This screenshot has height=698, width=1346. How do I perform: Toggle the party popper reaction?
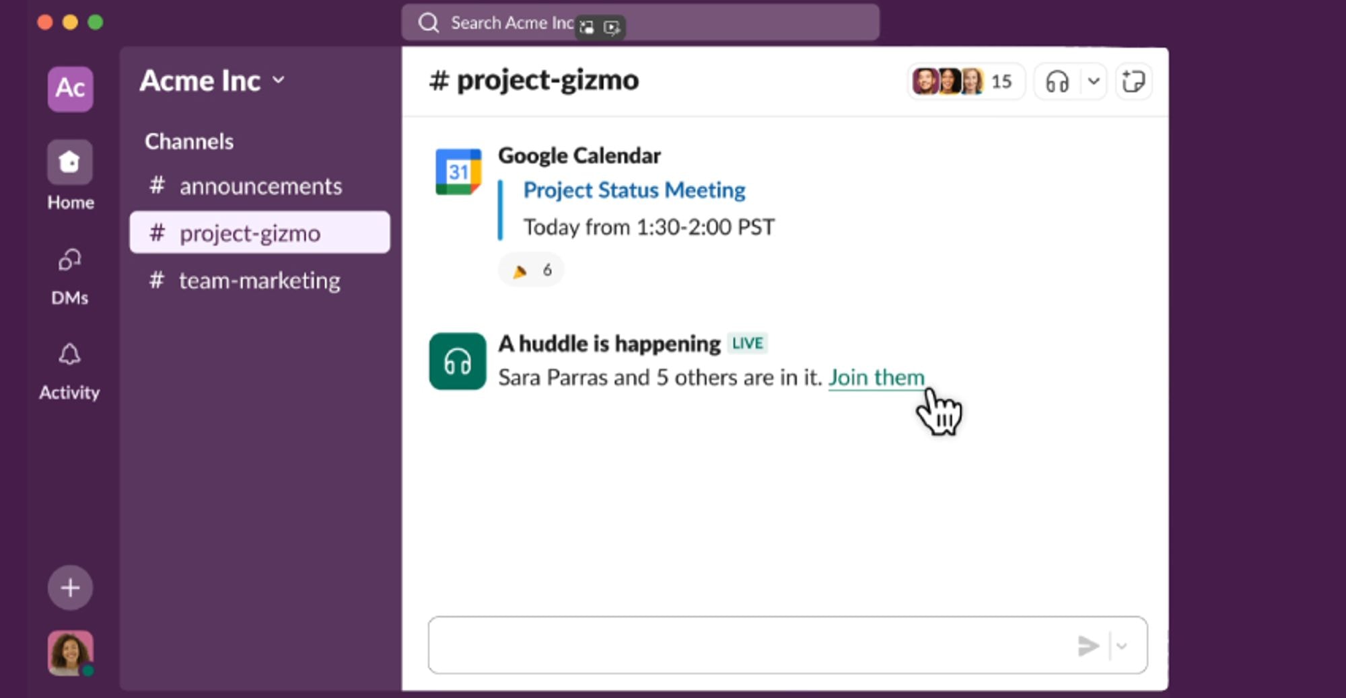coord(531,270)
